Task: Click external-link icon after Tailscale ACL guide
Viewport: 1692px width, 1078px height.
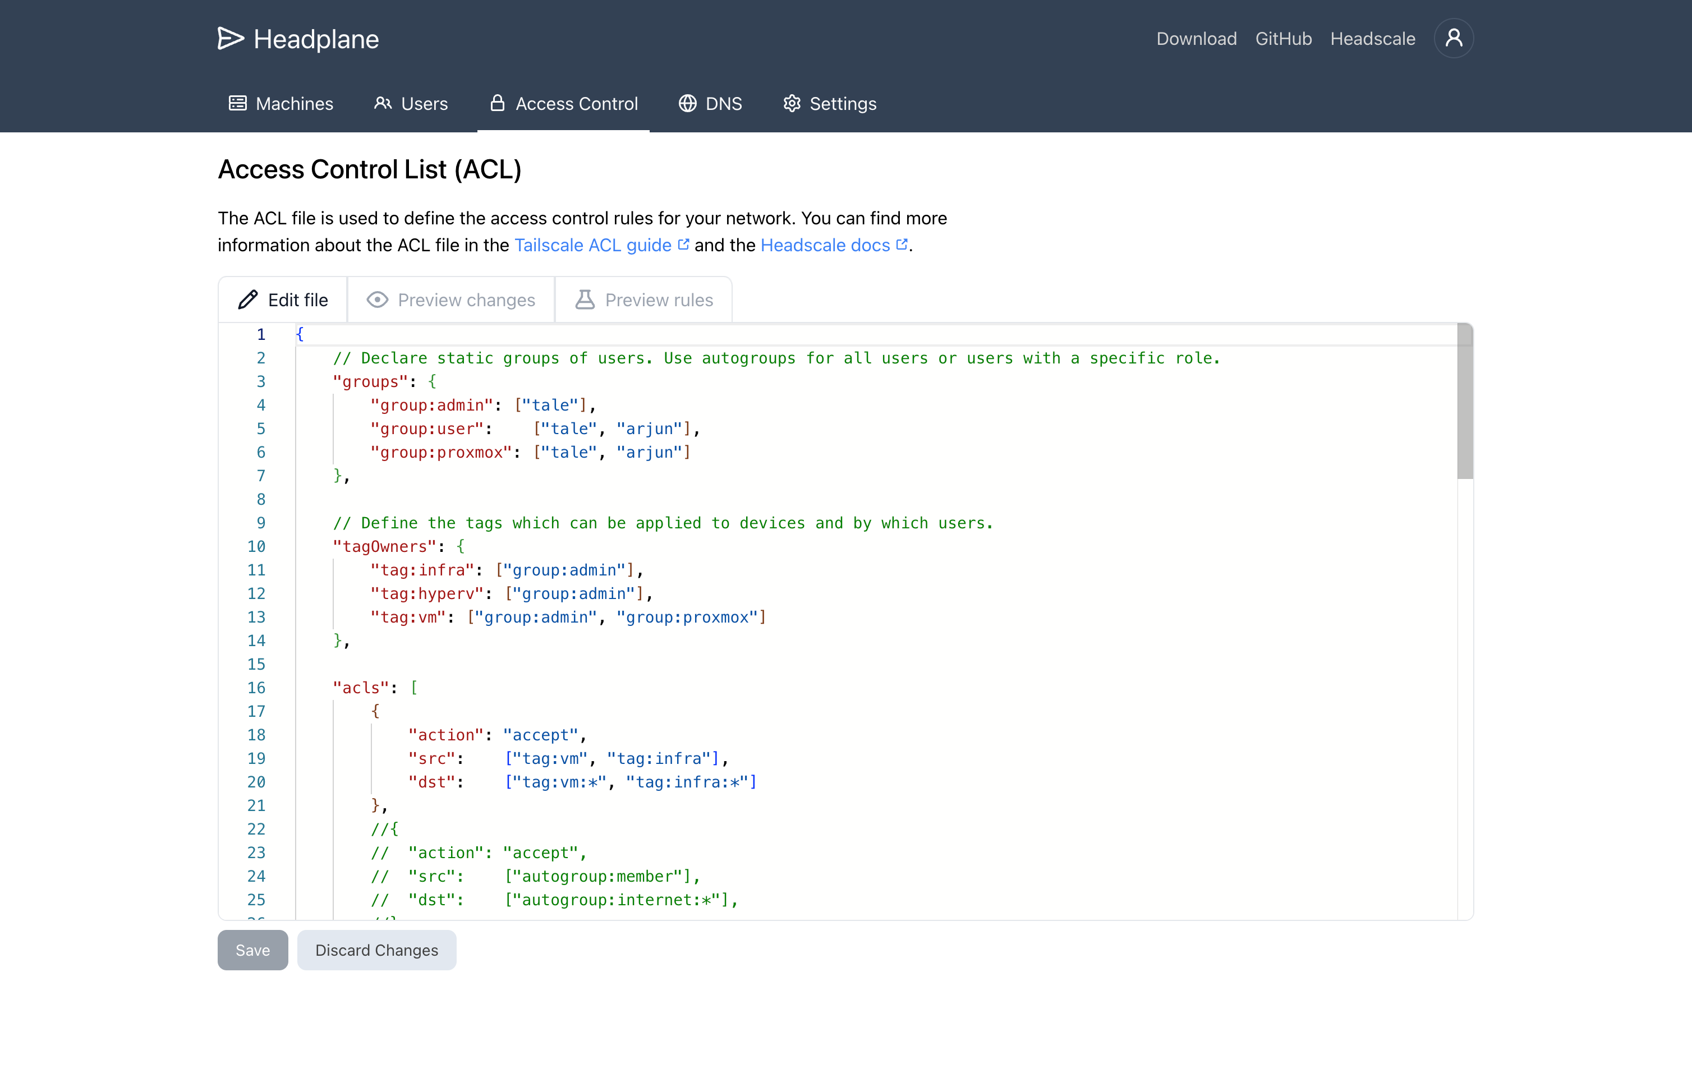Action: coord(683,245)
